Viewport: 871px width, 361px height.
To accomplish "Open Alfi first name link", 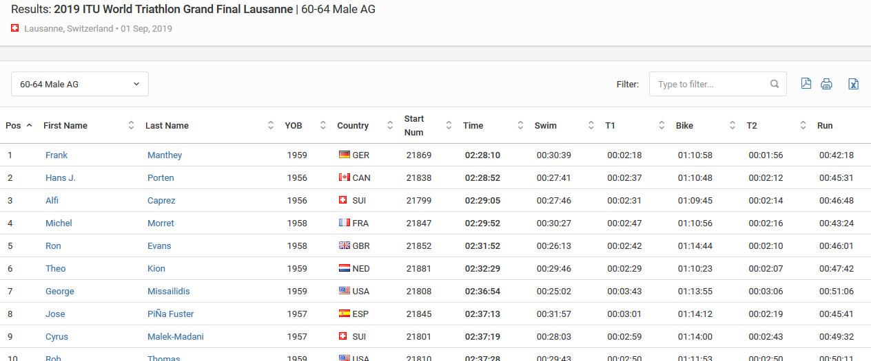I will [52, 200].
